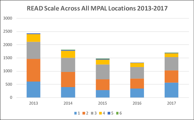Click the yellow segment of the 2014 bar
Viewport: 194px width, 120px height.
[68, 54]
